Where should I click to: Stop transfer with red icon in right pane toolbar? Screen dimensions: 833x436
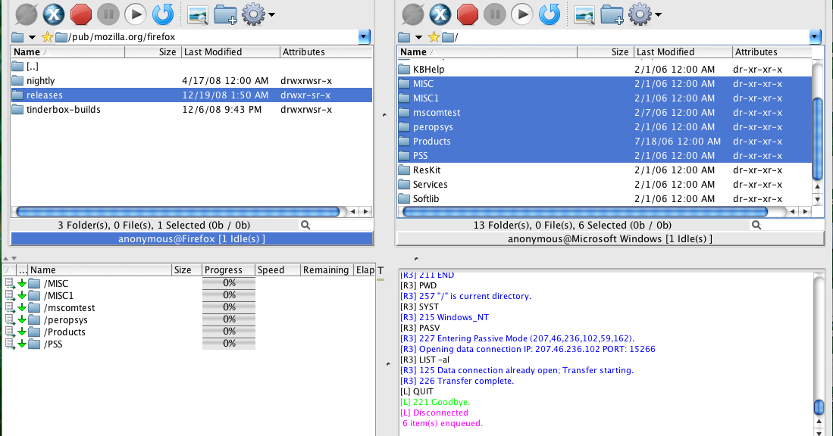point(468,14)
